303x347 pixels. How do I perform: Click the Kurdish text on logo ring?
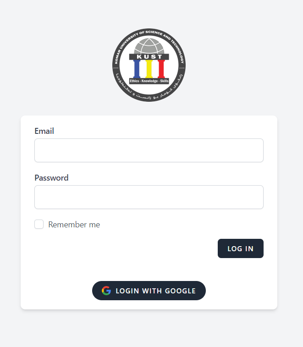tap(149, 88)
